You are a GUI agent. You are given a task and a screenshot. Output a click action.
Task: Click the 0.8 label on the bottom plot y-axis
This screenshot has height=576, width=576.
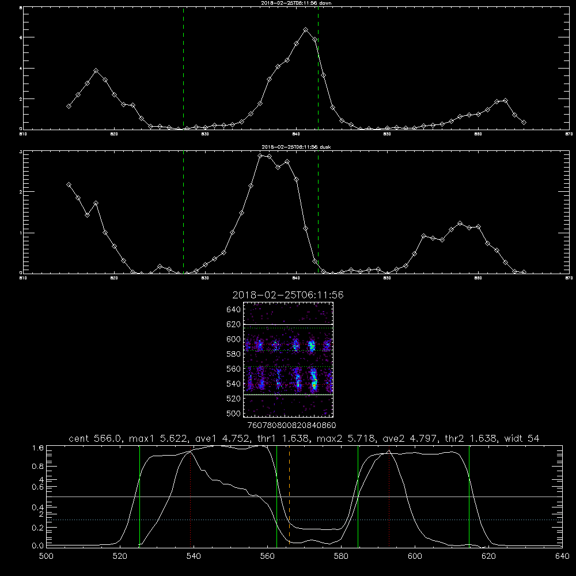point(38,467)
